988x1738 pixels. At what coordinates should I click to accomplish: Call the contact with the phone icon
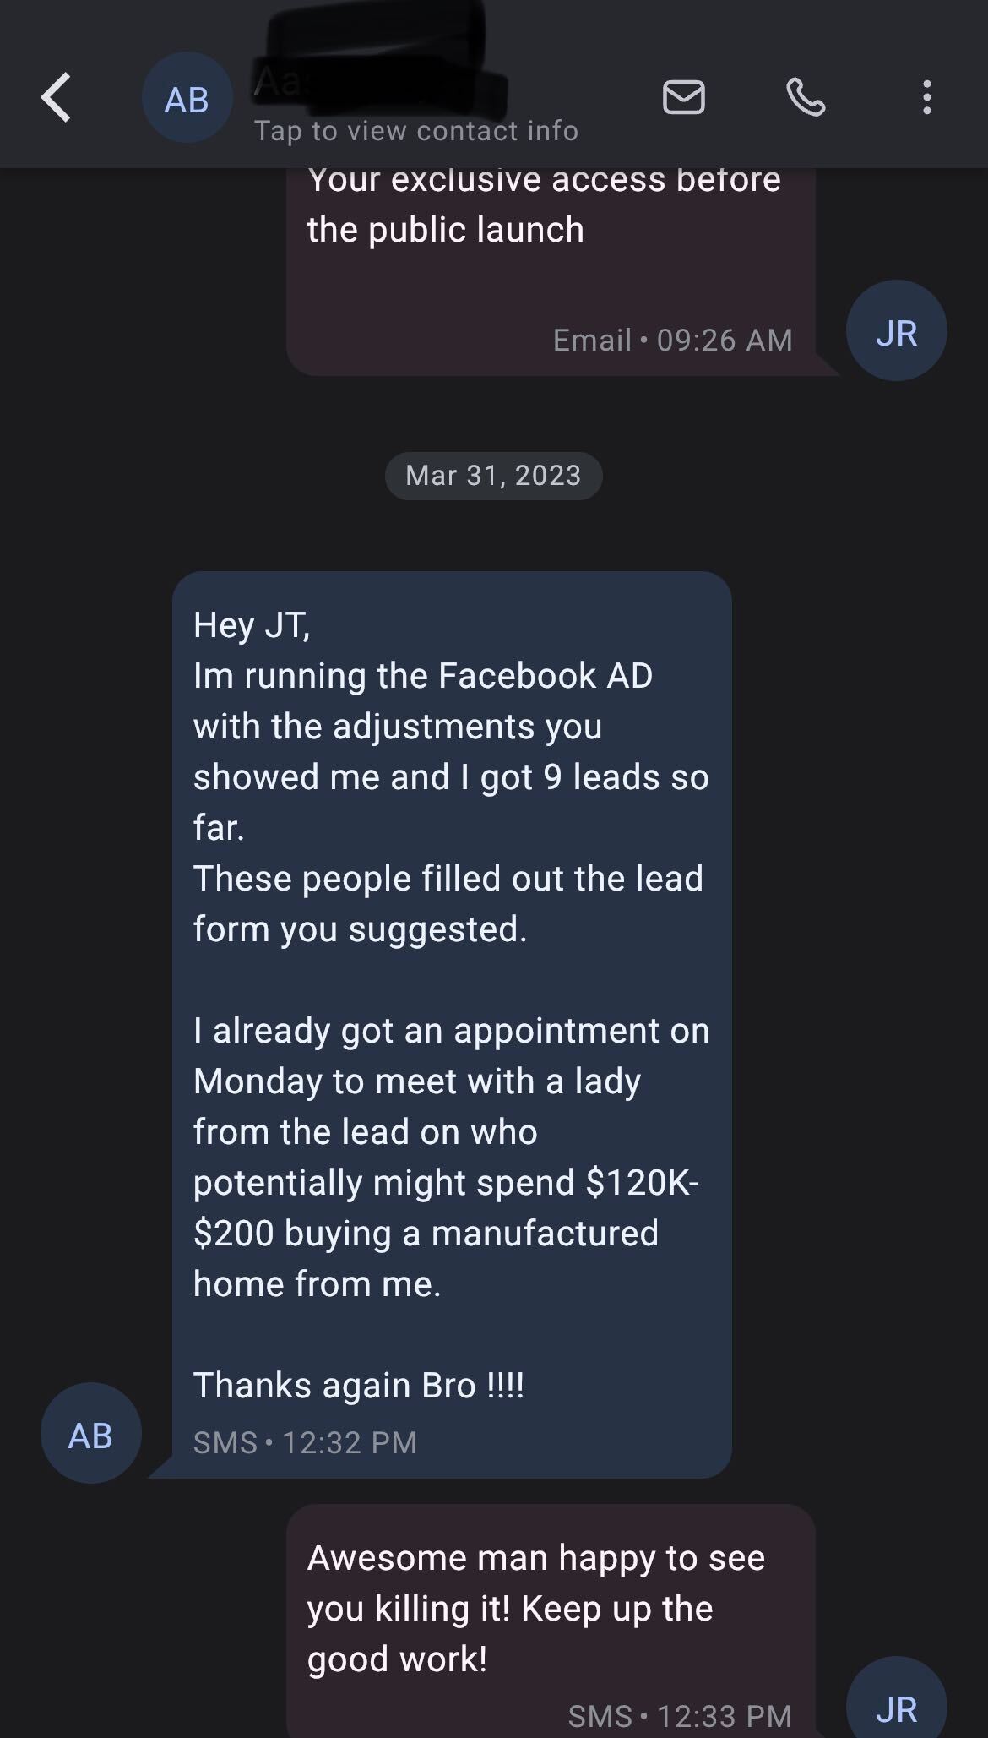806,97
